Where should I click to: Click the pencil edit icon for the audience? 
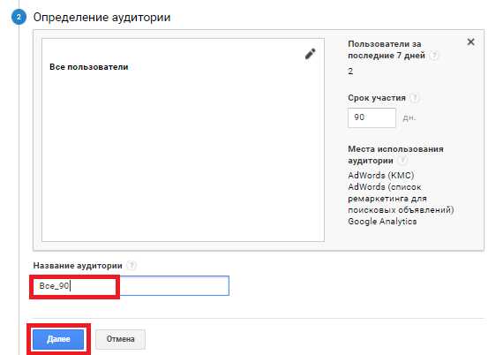[x=311, y=54]
